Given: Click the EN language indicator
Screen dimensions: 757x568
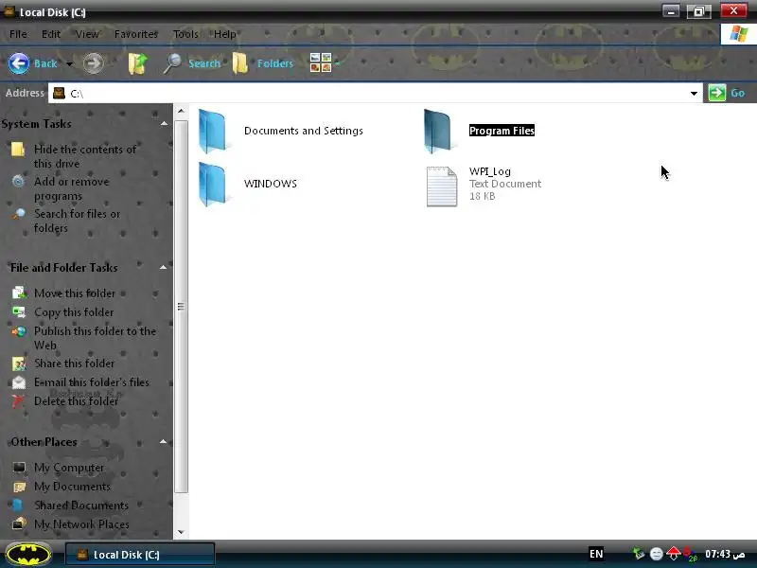Looking at the screenshot, I should (x=596, y=554).
